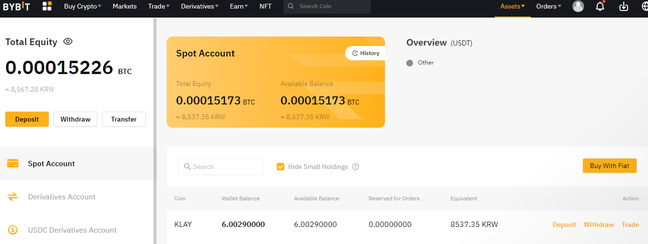This screenshot has height=244, width=648.
Task: Click the Derivatives Account arrows icon
Action: (13, 197)
